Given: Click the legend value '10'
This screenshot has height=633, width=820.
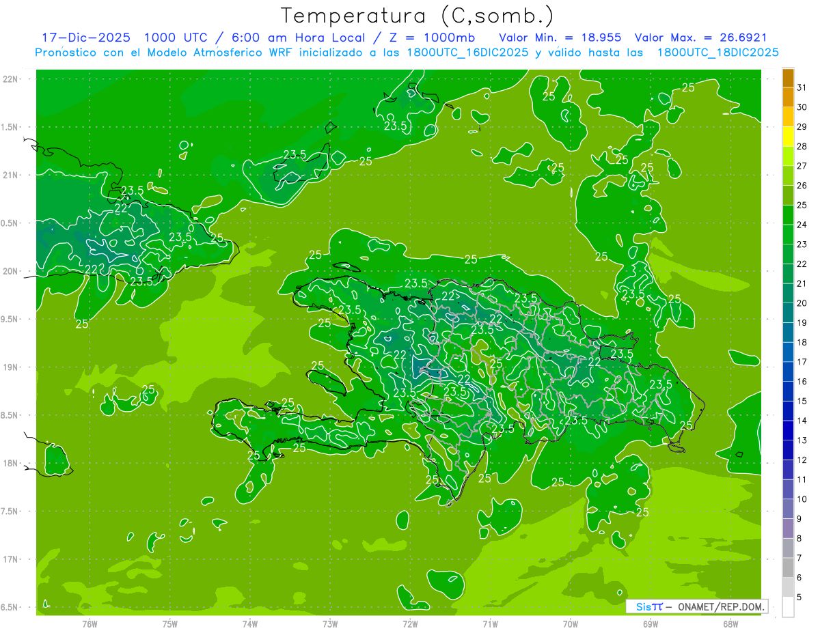Looking at the screenshot, I should tap(802, 499).
